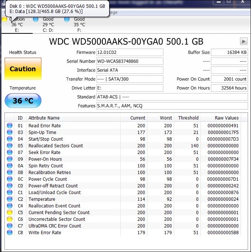The height and width of the screenshot is (252, 251).
Task: Click the Features field S.M.A.R.T., AAM, NCQ
Action: pos(172,106)
